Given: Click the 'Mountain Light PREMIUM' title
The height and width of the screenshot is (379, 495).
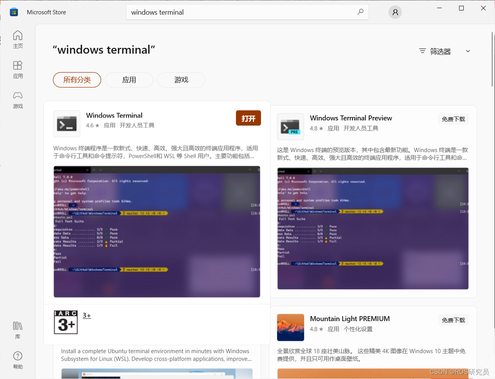Looking at the screenshot, I should click(x=350, y=319).
